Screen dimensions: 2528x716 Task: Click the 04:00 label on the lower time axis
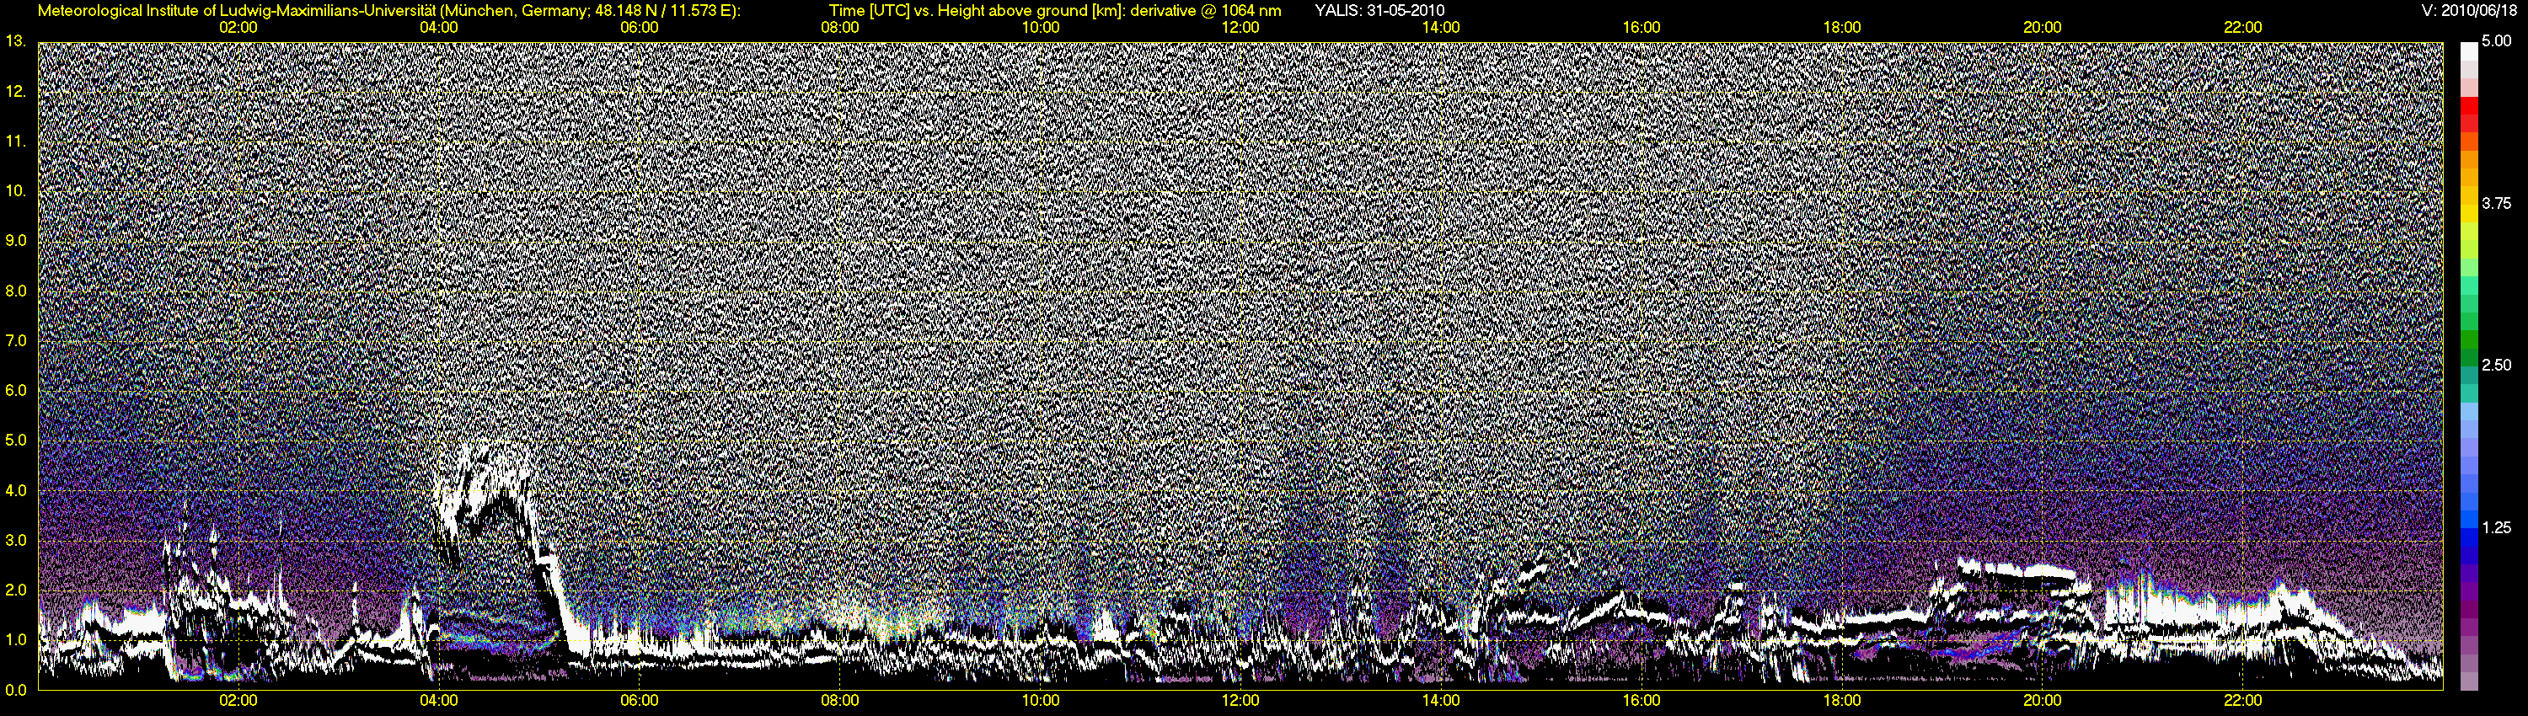coord(439,700)
